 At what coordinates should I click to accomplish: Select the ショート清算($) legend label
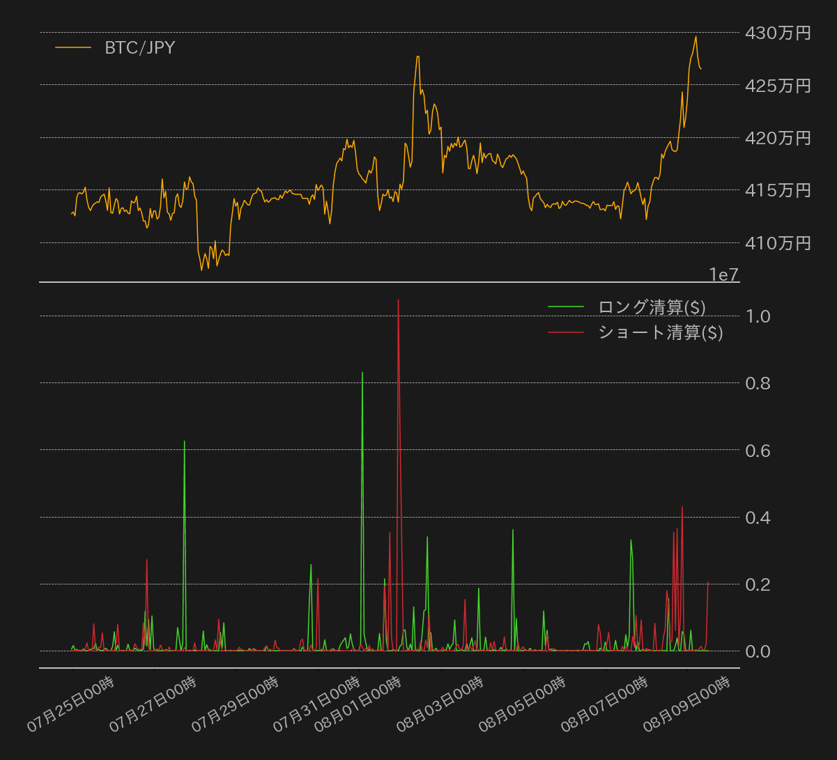pyautogui.click(x=660, y=333)
